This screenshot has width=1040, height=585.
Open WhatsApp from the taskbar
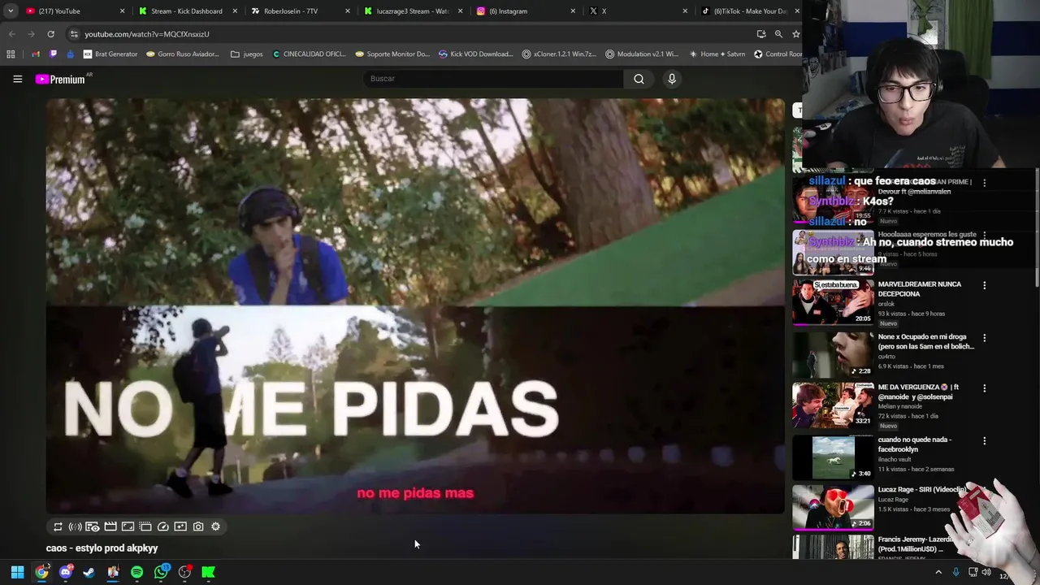coord(161,572)
